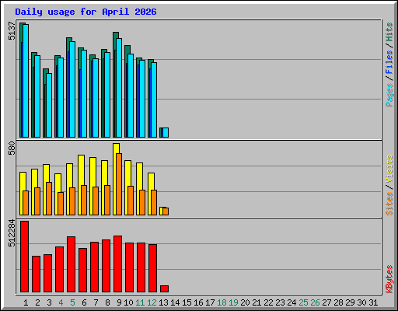Click the cyan pages bar for day 1
This screenshot has width=398, height=311.
(x=26, y=81)
